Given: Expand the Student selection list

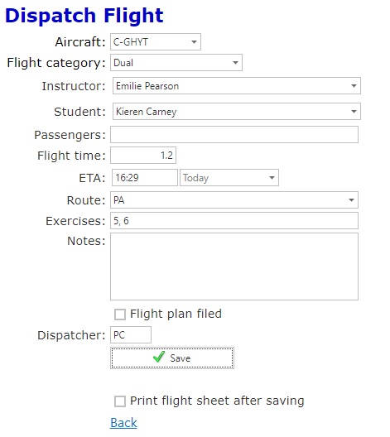Looking at the screenshot, I should pos(237,112).
